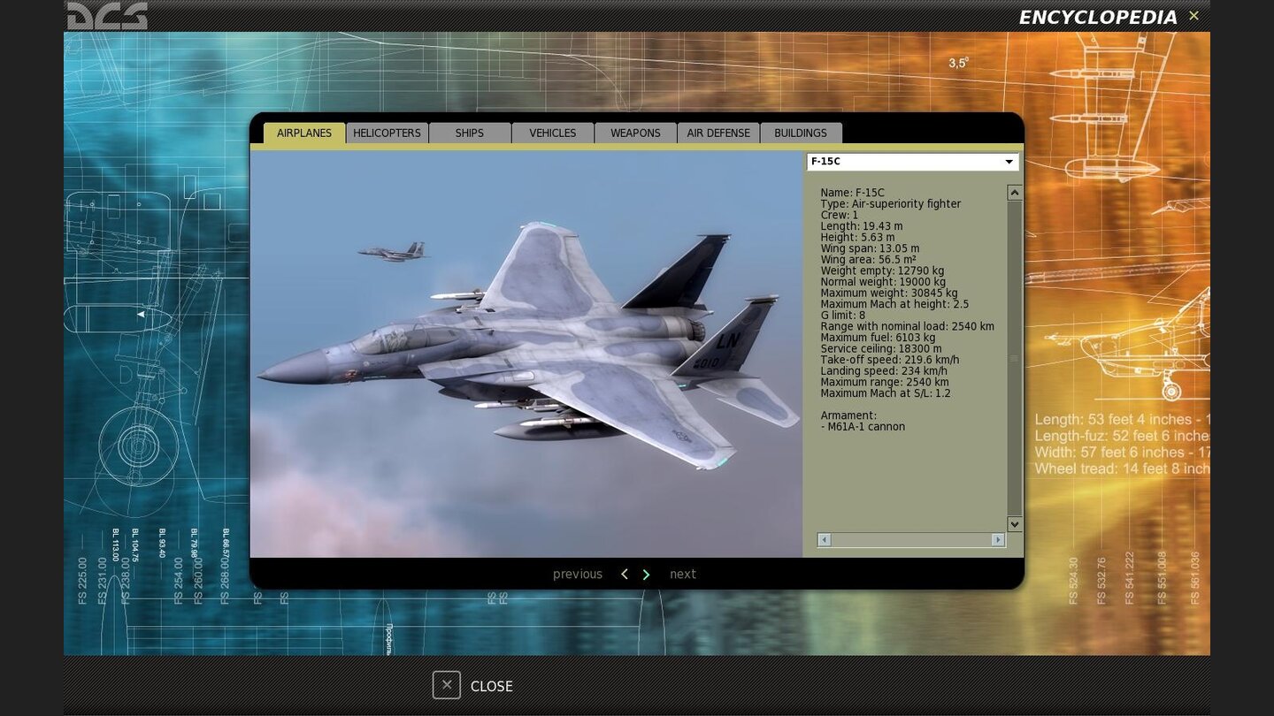Click the 'Crew: 1' line

(840, 215)
